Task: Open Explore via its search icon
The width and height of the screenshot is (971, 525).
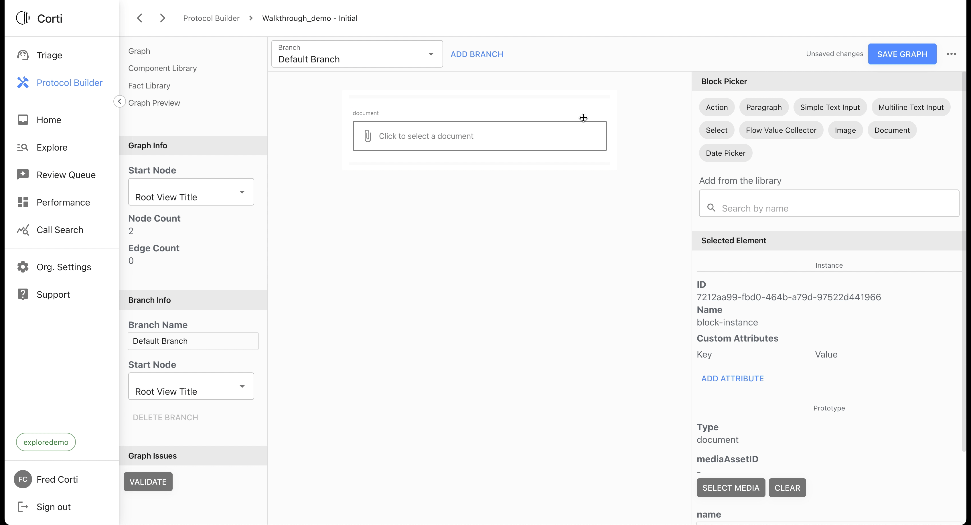Action: [23, 147]
